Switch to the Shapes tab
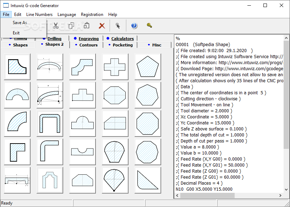The image size is (290, 207). tap(18, 45)
